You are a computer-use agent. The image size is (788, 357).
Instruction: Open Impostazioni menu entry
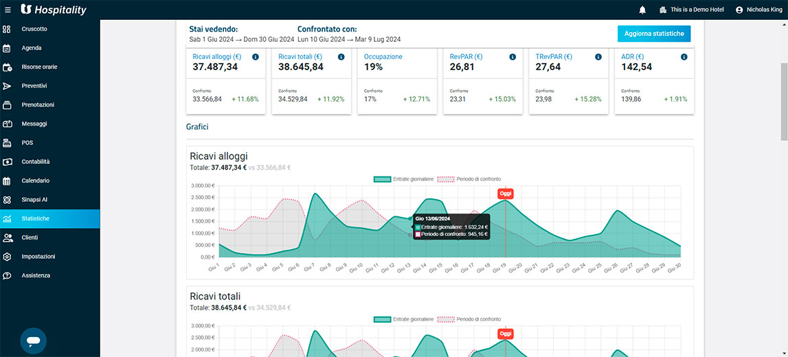click(x=49, y=257)
